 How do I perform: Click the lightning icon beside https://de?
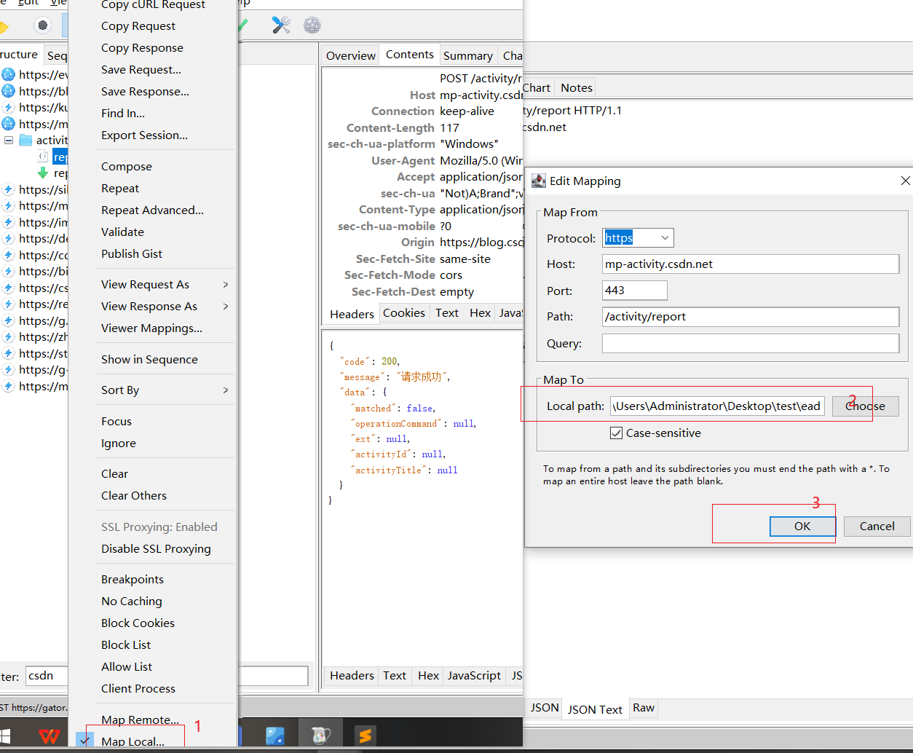click(8, 238)
